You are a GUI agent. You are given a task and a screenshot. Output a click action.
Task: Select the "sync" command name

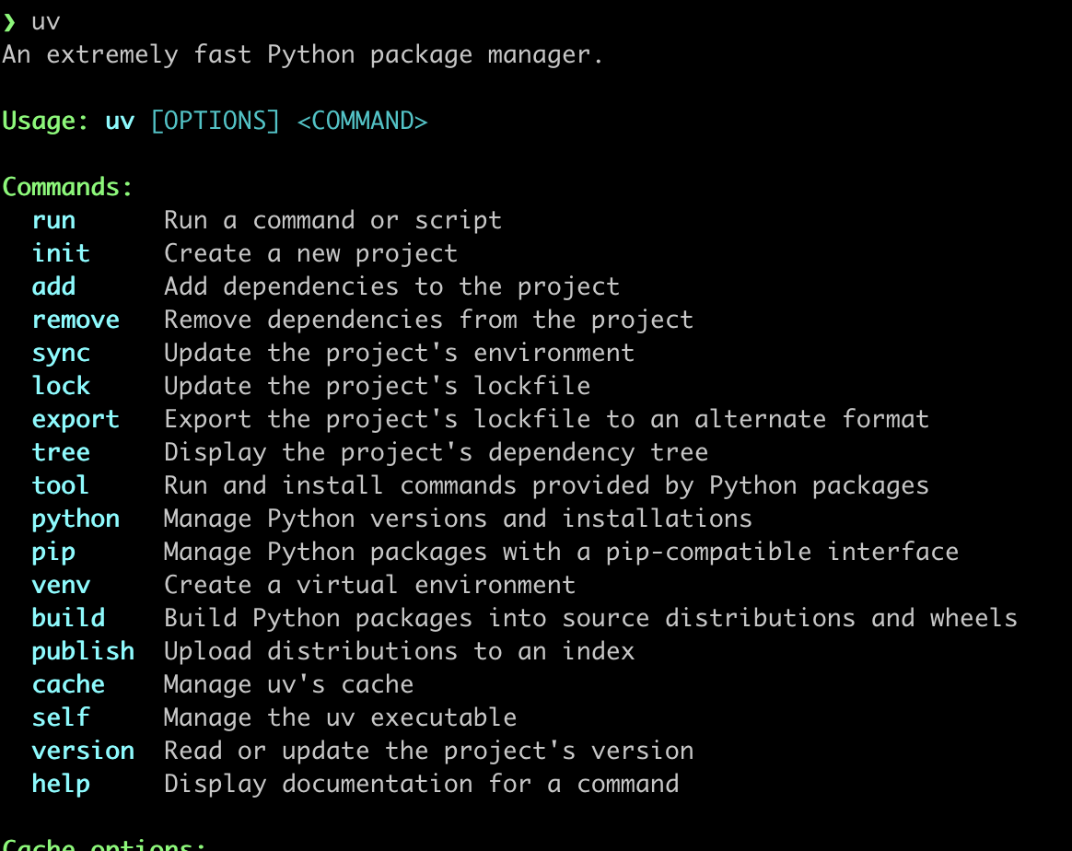(61, 354)
